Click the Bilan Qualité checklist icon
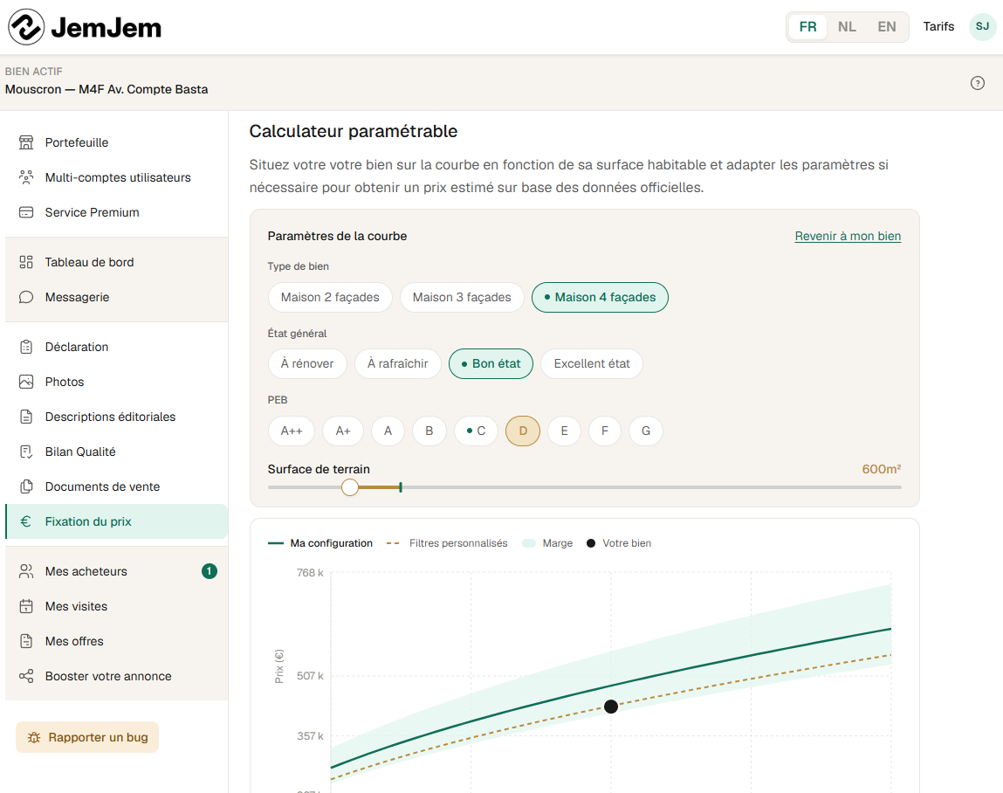This screenshot has height=793, width=1003. click(x=26, y=452)
